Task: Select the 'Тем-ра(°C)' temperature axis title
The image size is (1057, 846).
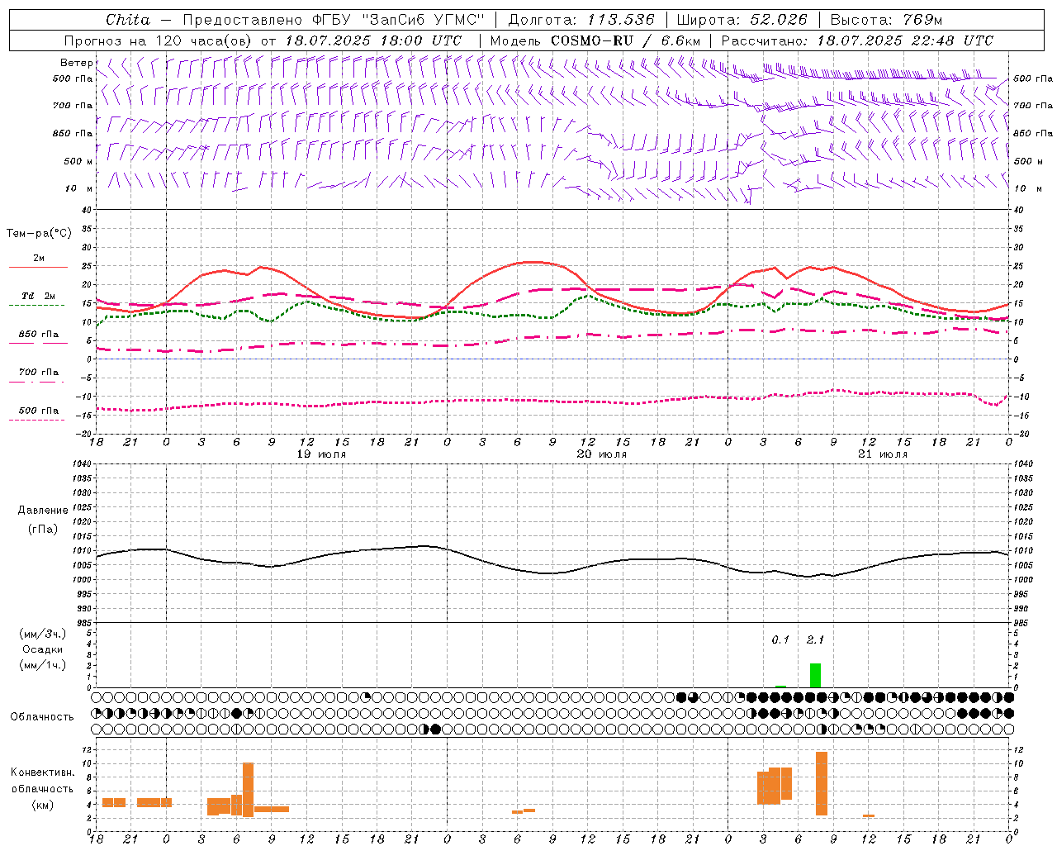Action: (39, 234)
